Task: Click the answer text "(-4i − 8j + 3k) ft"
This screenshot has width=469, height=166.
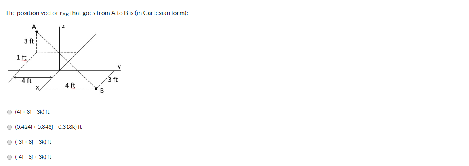Action: (33, 157)
